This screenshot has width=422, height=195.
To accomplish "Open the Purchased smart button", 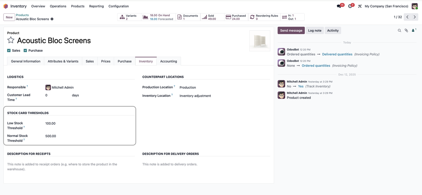I will coord(236,17).
